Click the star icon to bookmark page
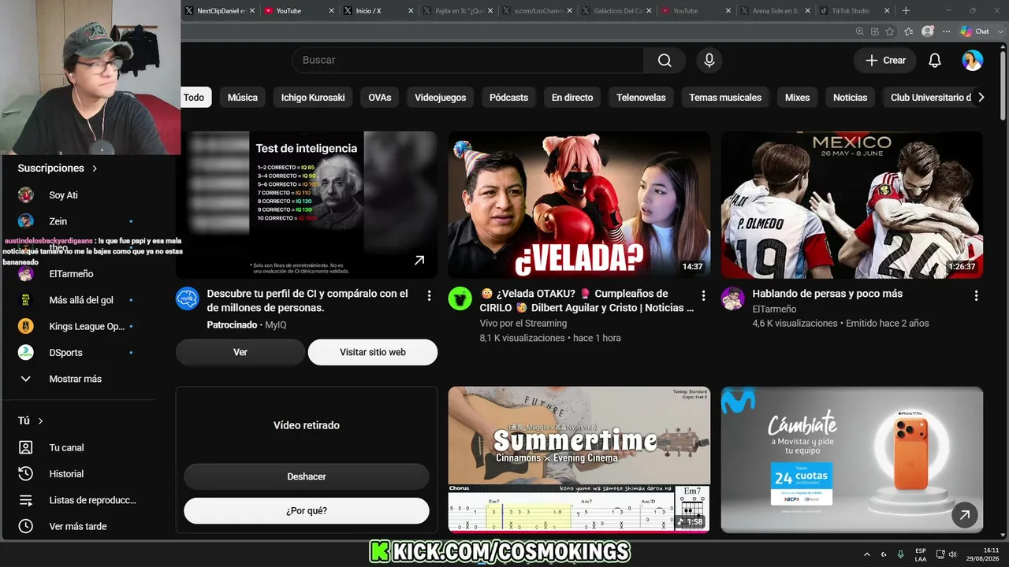This screenshot has height=567, width=1009. pyautogui.click(x=890, y=31)
